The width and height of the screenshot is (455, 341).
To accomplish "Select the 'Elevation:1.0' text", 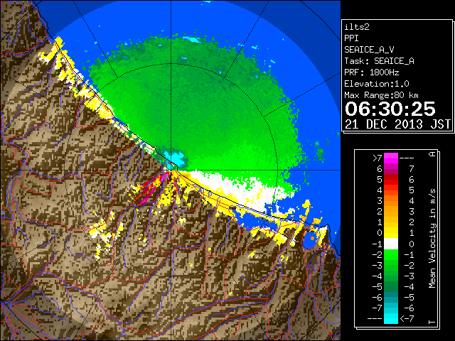I will click(x=377, y=84).
